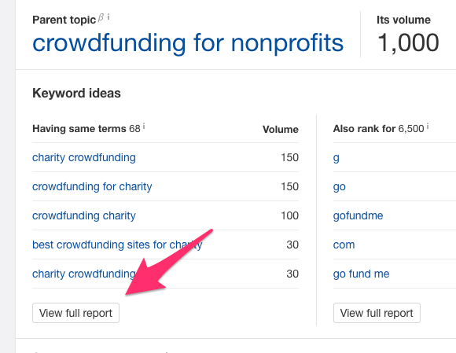Screen dimensions: 456x353
Task: Select the crowdfunding charity keyword
Action: pos(84,215)
